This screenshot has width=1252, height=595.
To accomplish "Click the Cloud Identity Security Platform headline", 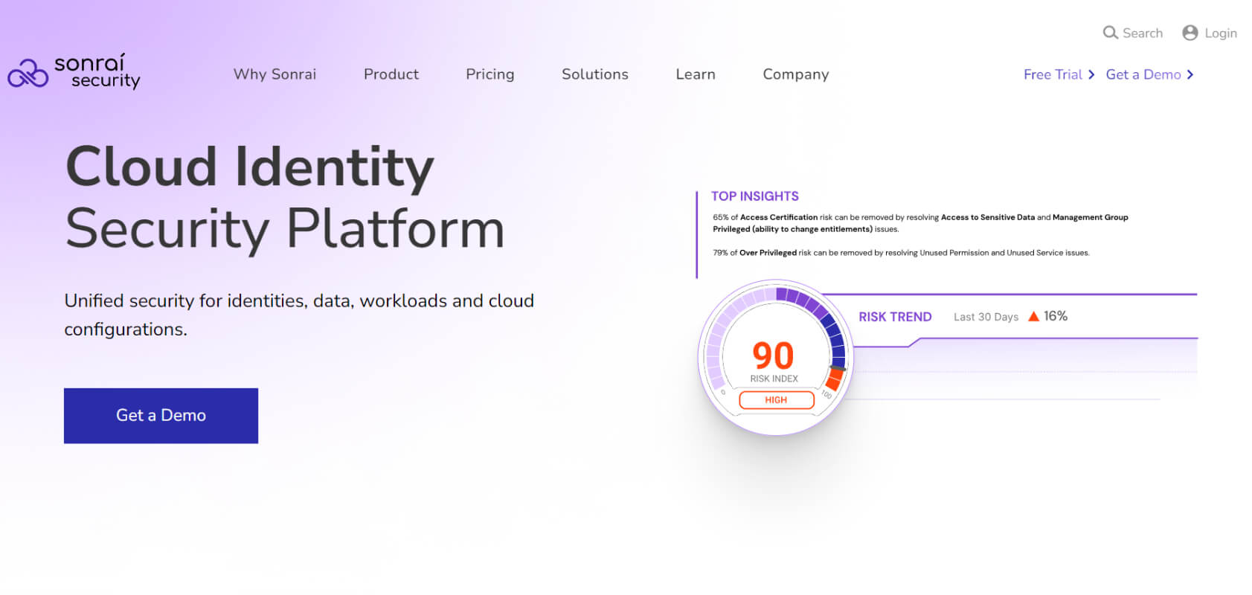I will [x=285, y=198].
